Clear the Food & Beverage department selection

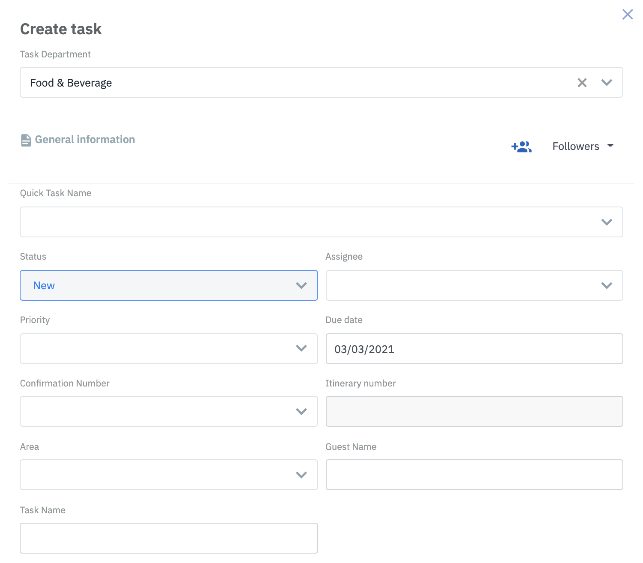(582, 83)
